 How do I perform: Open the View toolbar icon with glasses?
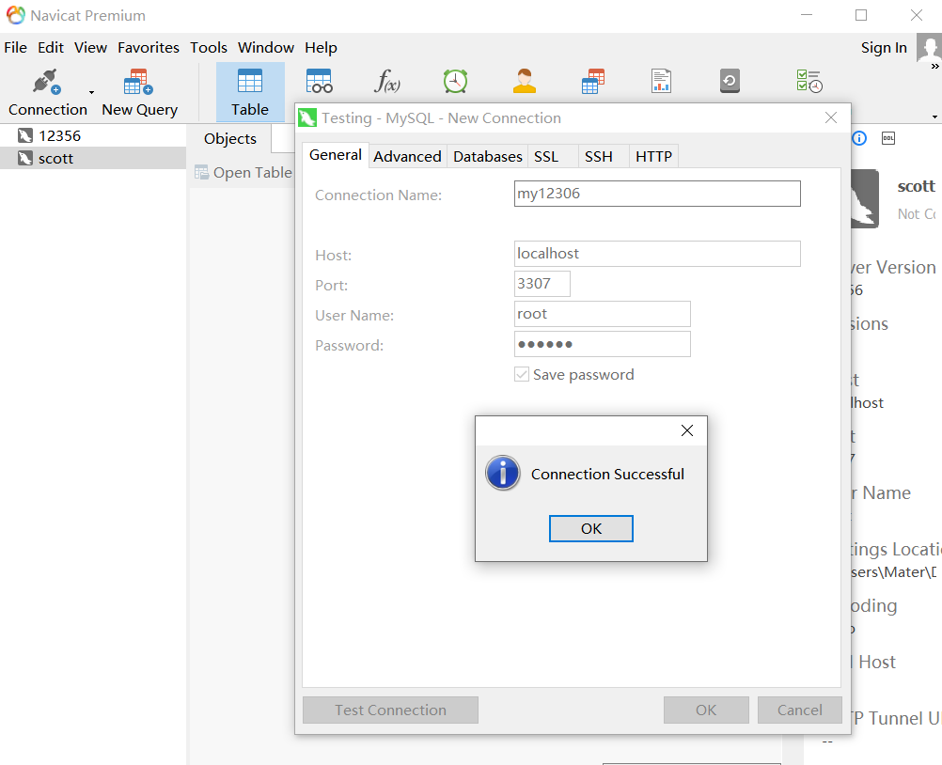pyautogui.click(x=319, y=81)
